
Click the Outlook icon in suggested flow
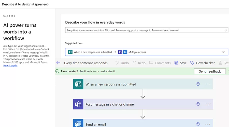(x=125, y=52)
